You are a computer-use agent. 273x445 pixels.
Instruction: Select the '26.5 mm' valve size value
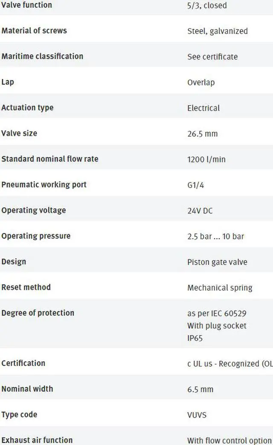tap(203, 134)
